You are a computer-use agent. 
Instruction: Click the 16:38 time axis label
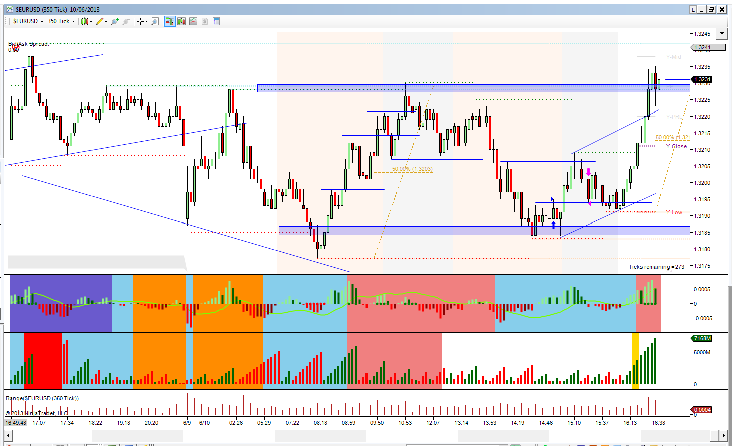[658, 423]
